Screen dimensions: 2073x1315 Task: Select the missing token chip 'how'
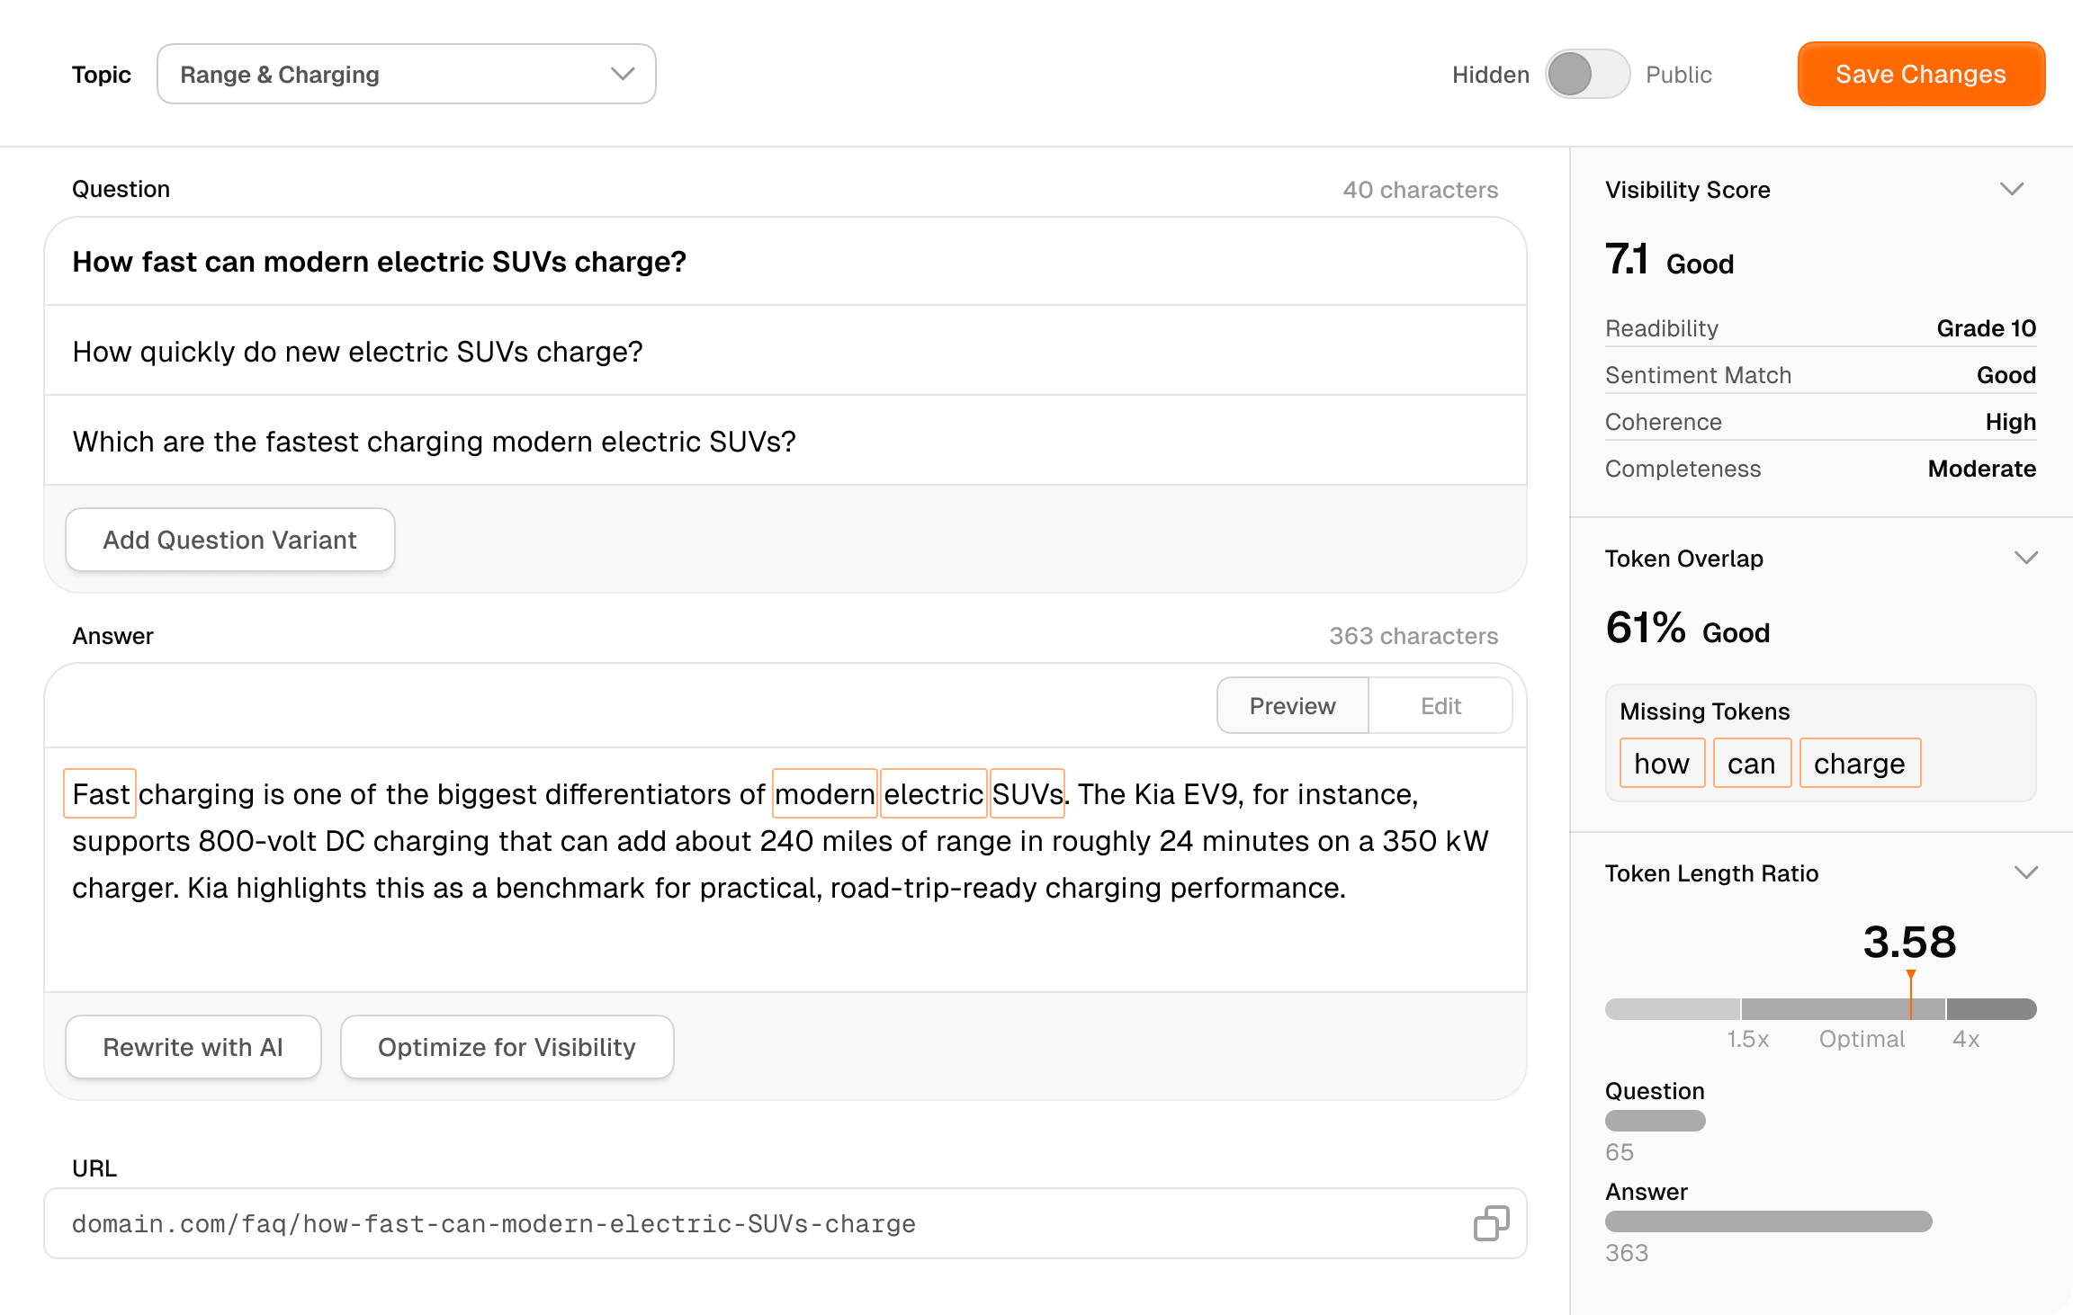1661,762
